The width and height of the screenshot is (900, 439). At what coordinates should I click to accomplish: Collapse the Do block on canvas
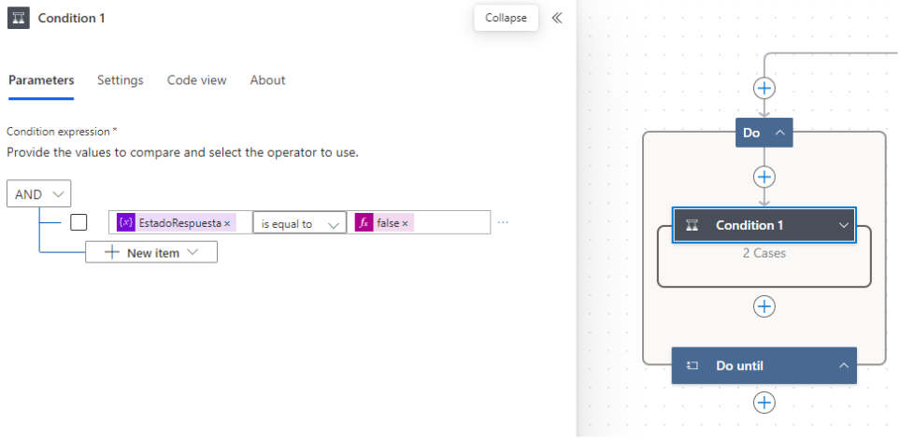point(779,134)
